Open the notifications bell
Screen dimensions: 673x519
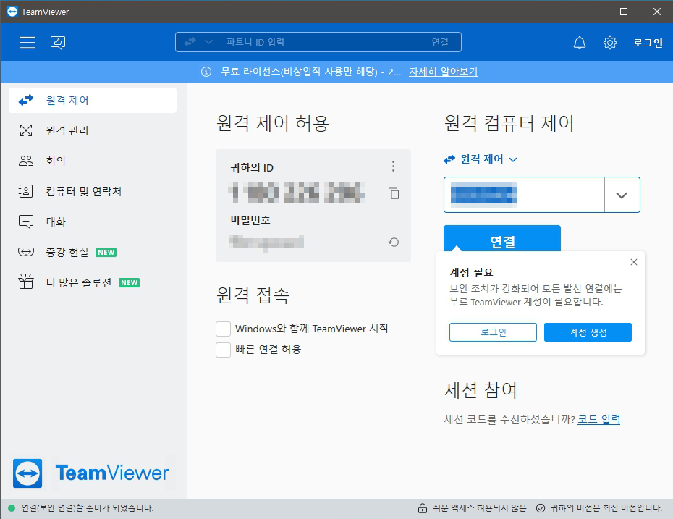pyautogui.click(x=580, y=43)
